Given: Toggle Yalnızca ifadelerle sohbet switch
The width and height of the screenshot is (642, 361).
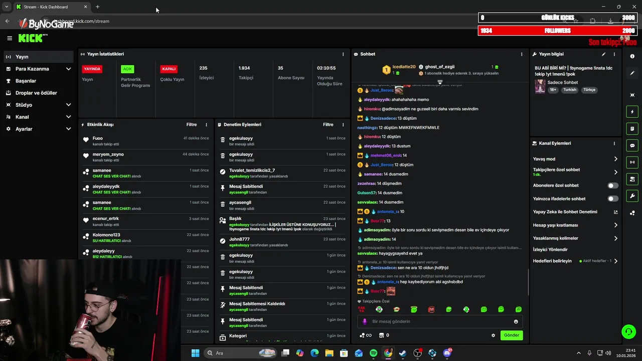Looking at the screenshot, I should coord(613,199).
